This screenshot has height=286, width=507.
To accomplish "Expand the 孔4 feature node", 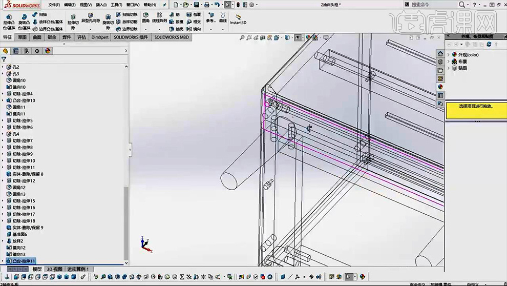I will pyautogui.click(x=3, y=134).
